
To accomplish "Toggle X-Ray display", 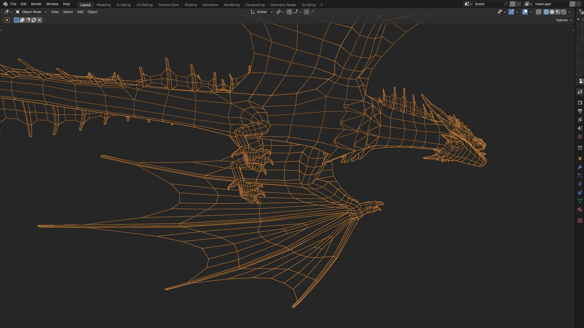I will (538, 12).
